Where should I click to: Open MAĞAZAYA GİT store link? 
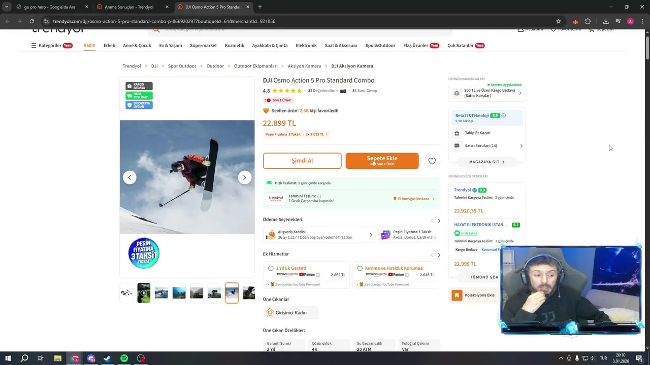487,162
